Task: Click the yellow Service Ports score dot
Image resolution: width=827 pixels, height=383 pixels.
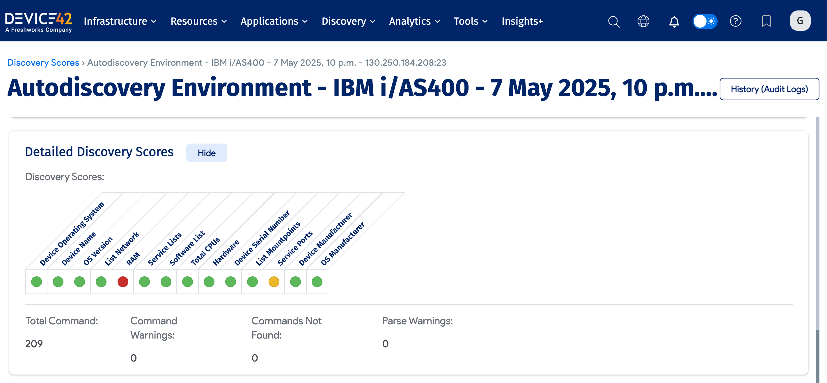Action: point(274,282)
